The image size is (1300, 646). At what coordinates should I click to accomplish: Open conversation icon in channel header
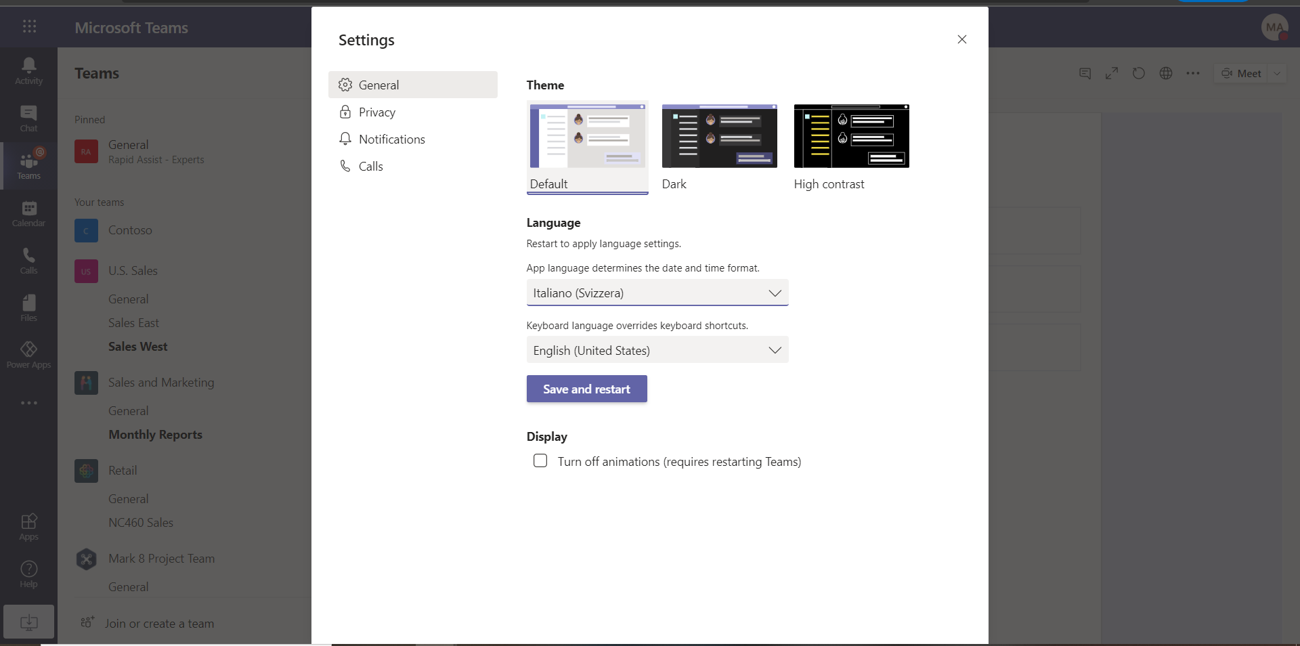point(1085,73)
